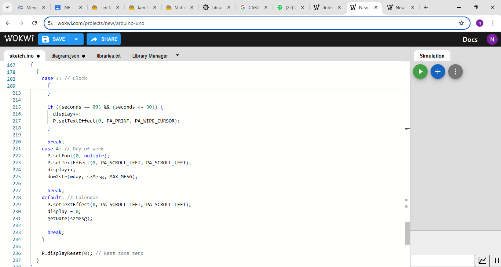501x267 pixels.
Task: Select the Simulation tab
Action: click(x=432, y=56)
